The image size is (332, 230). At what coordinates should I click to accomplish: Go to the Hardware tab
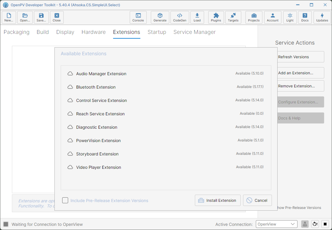[94, 32]
